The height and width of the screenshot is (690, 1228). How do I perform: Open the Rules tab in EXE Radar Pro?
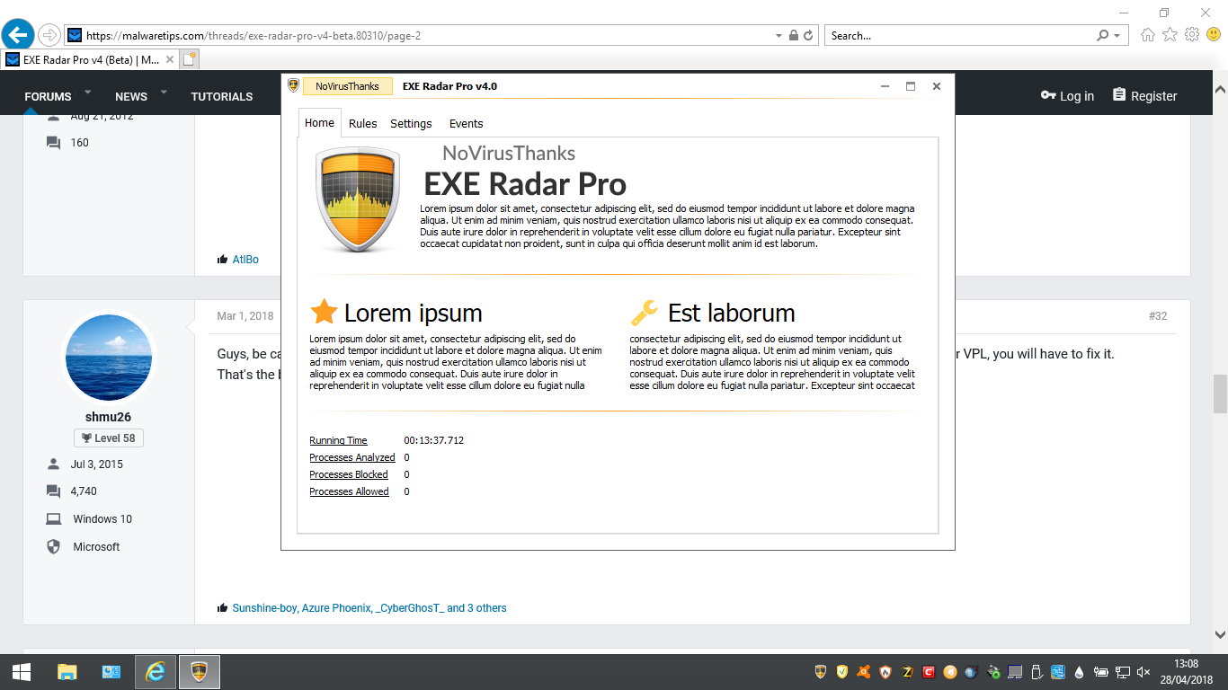coord(362,124)
